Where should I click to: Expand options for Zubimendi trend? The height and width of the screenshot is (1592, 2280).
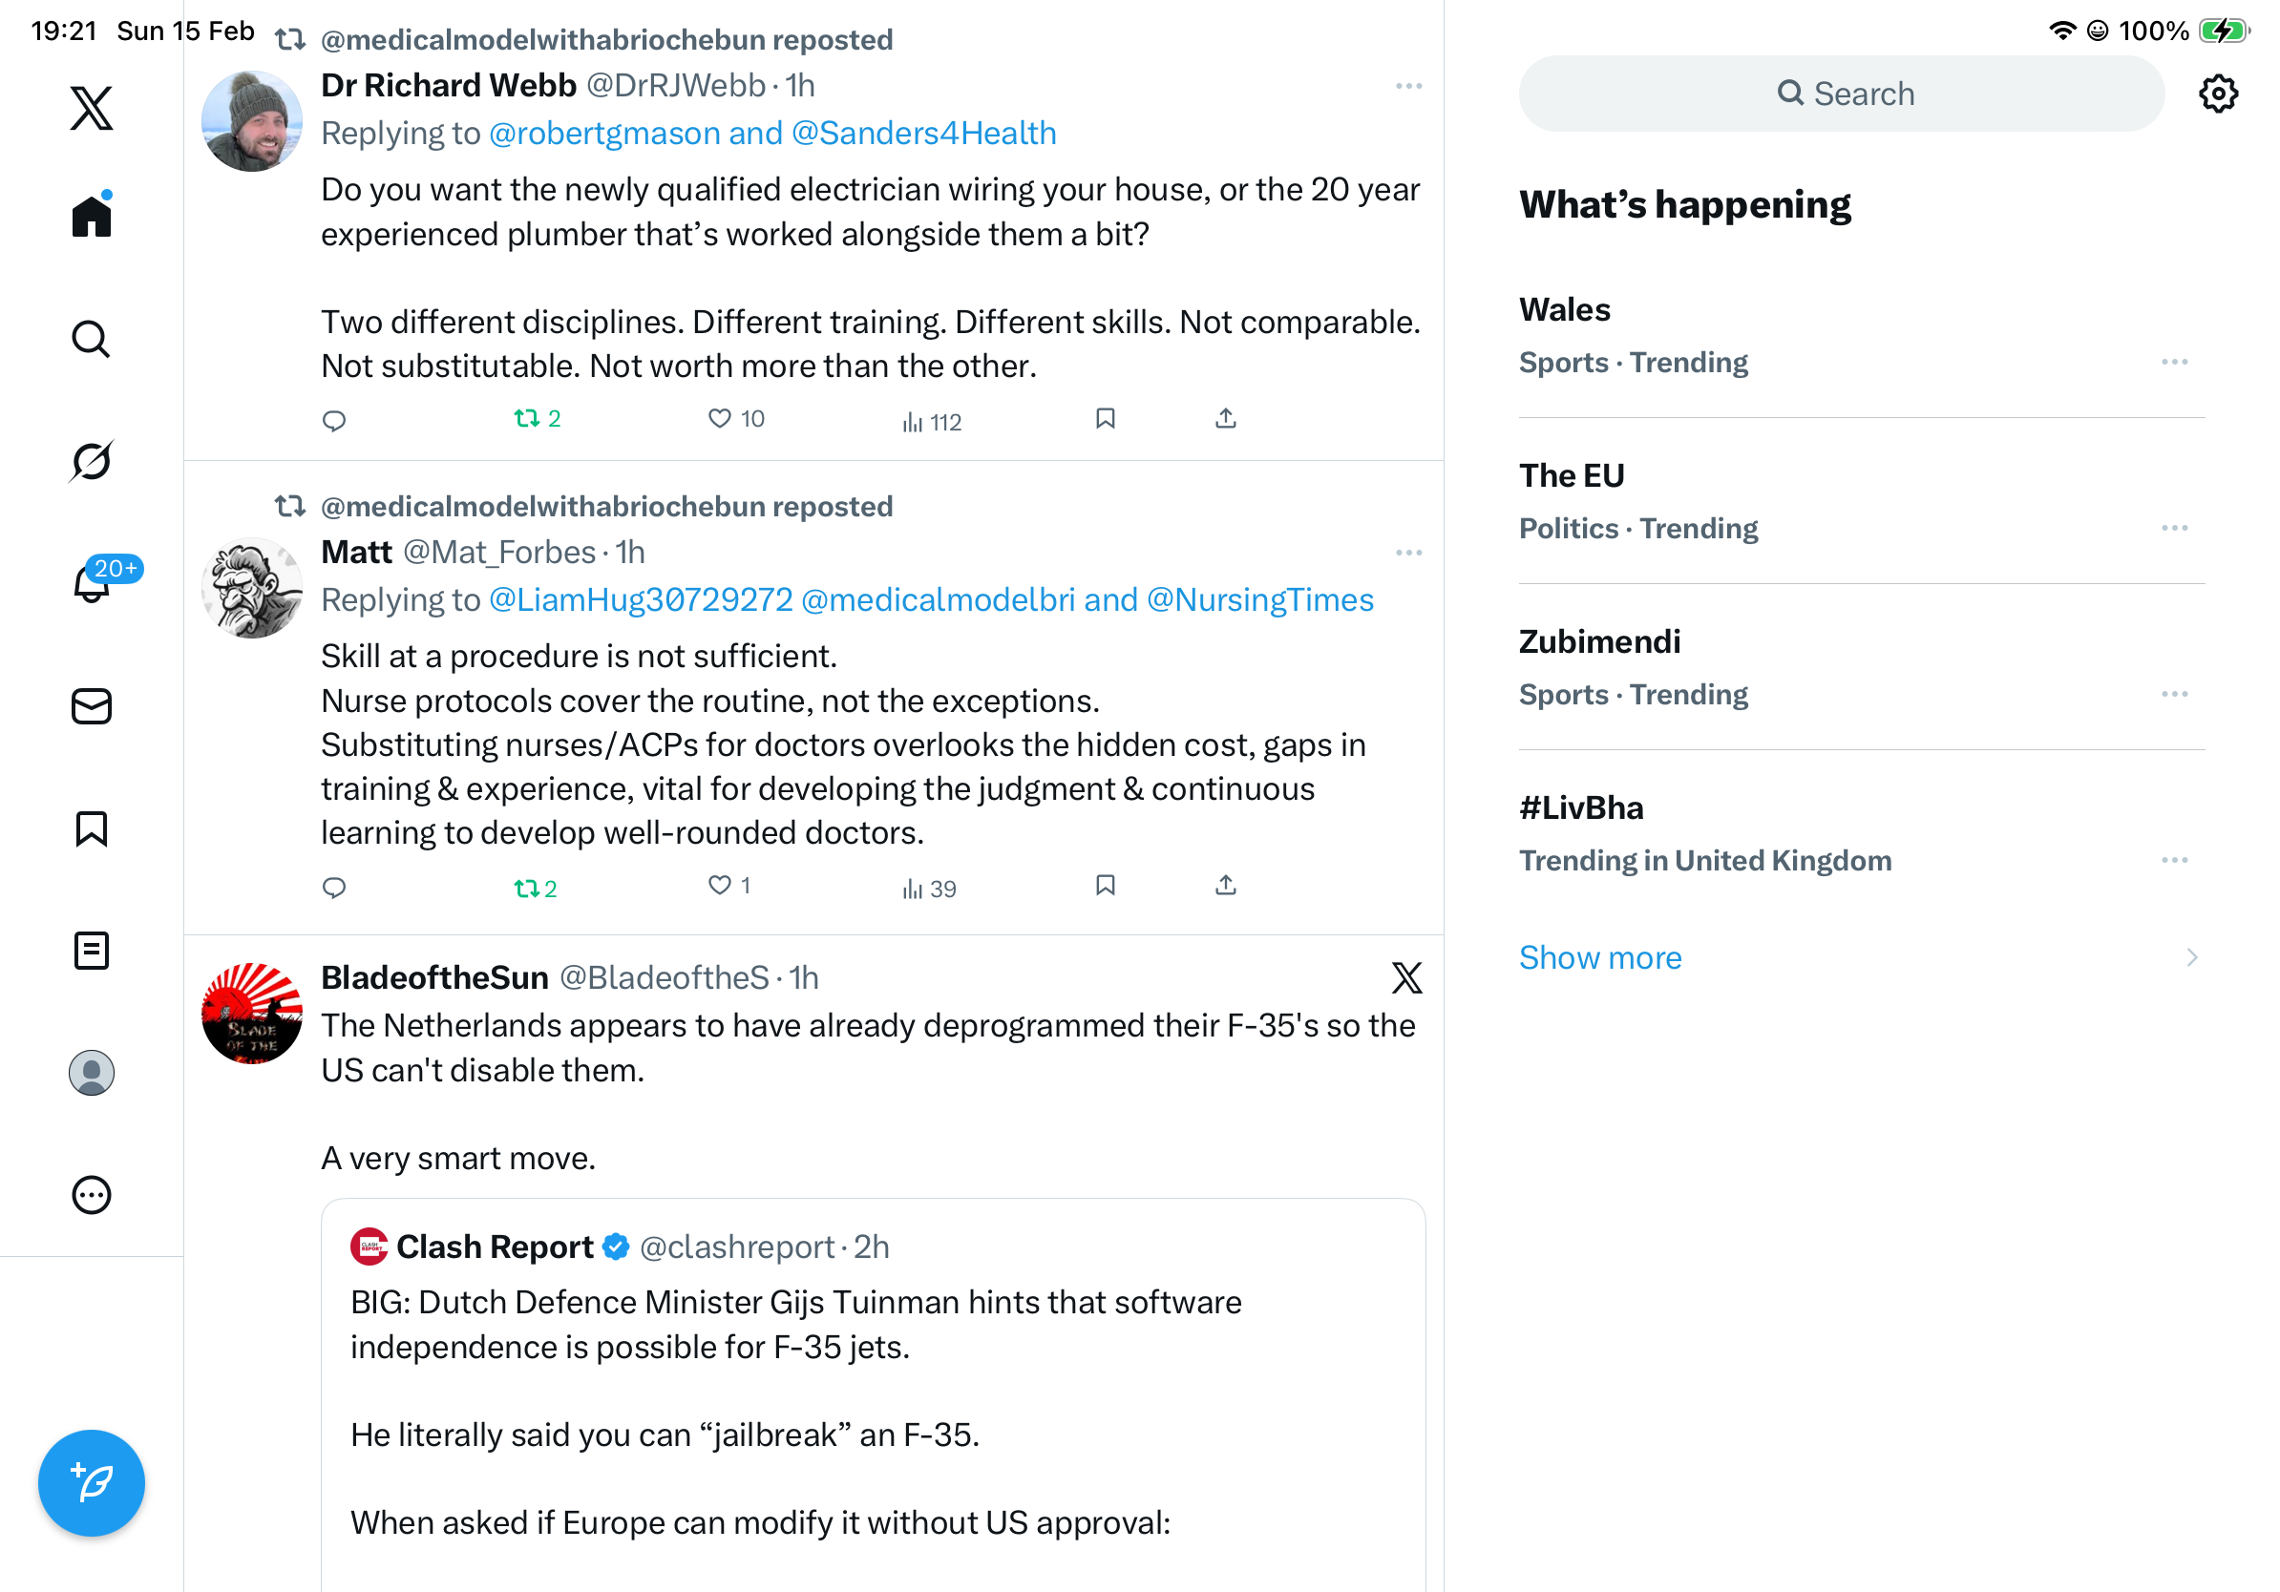coord(2174,694)
